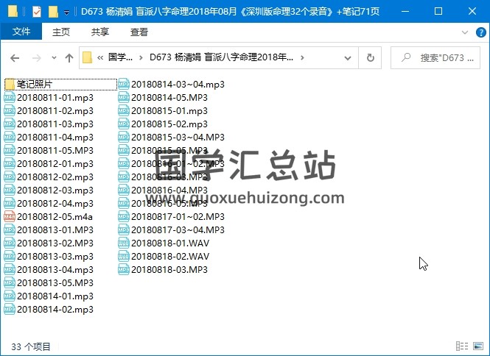Switch to large icons view layout
Viewport: 490px width, 356px height.
tap(478, 346)
